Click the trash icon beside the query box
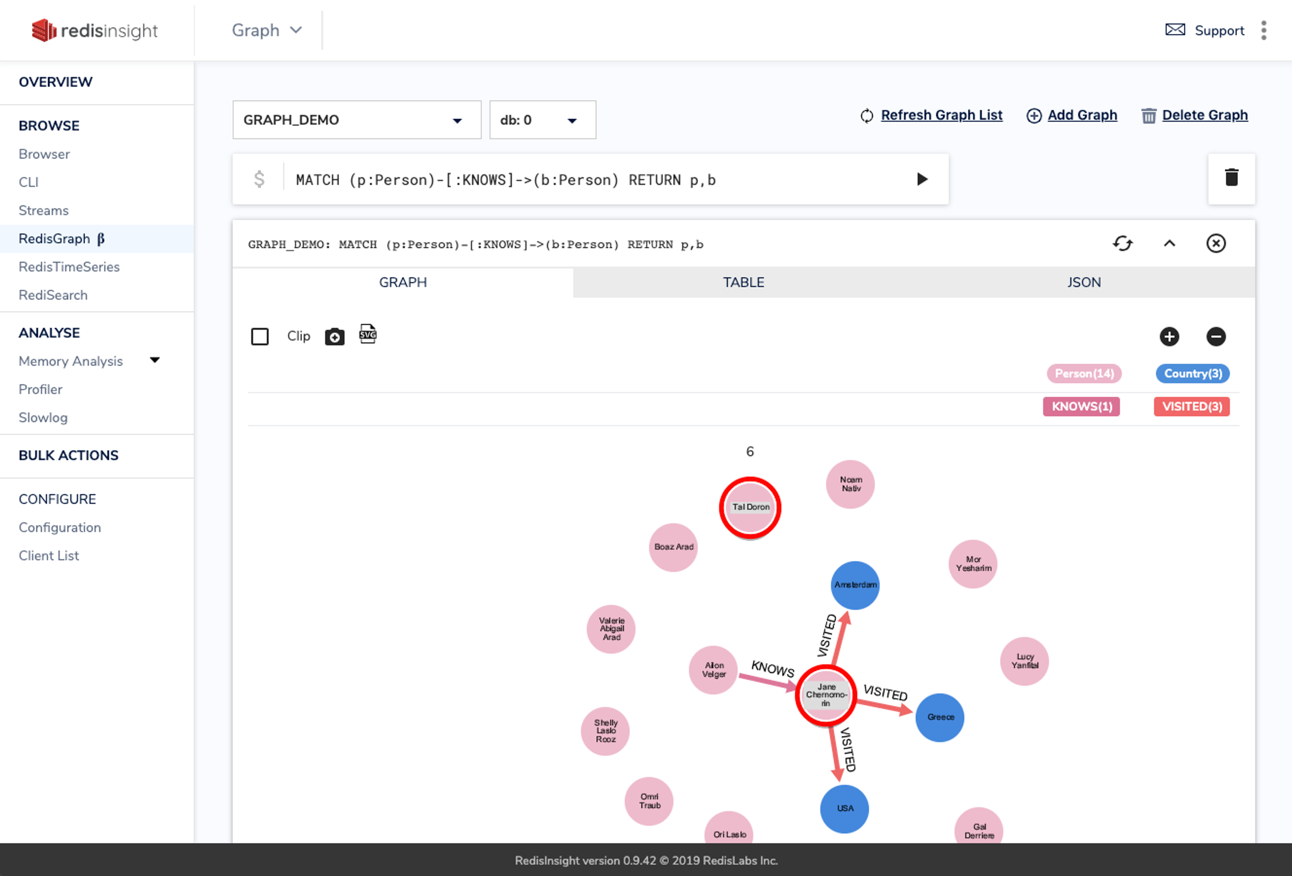Image resolution: width=1292 pixels, height=876 pixels. [x=1231, y=178]
